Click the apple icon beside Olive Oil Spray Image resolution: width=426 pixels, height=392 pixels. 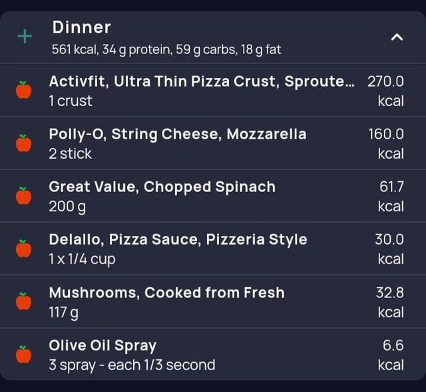[24, 355]
